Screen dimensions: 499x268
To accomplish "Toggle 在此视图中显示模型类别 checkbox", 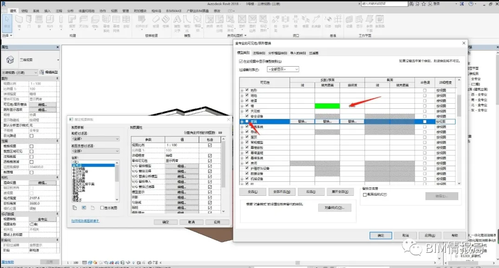I will [x=241, y=61].
